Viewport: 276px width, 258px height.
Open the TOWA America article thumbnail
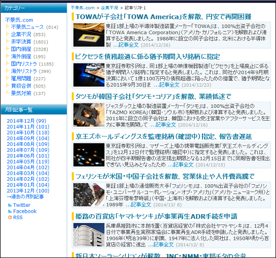(89, 35)
